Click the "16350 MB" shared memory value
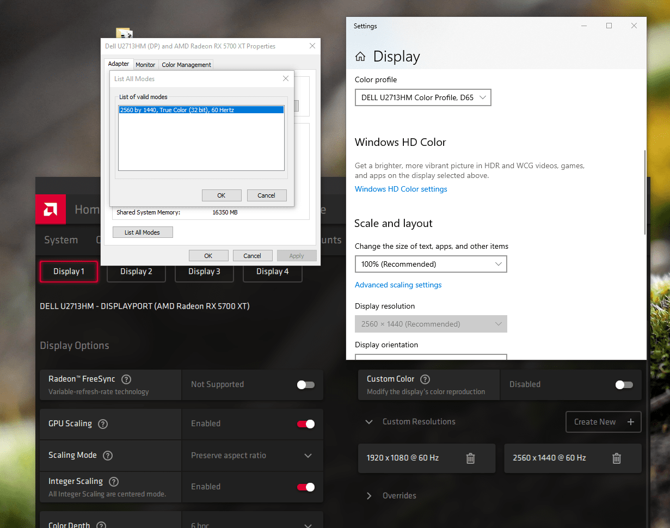Viewport: 670px width, 528px height. 225,212
